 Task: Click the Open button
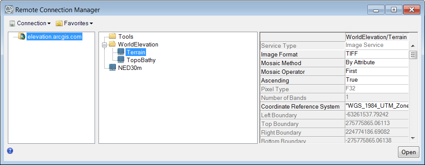click(x=408, y=152)
